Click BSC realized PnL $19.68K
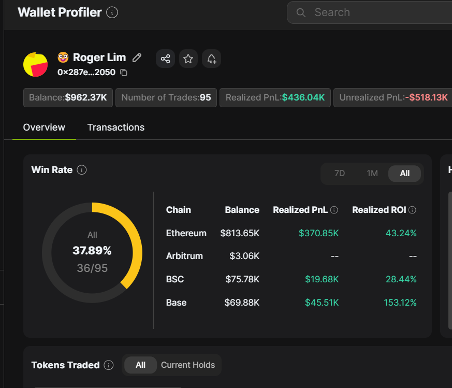 [x=322, y=279]
